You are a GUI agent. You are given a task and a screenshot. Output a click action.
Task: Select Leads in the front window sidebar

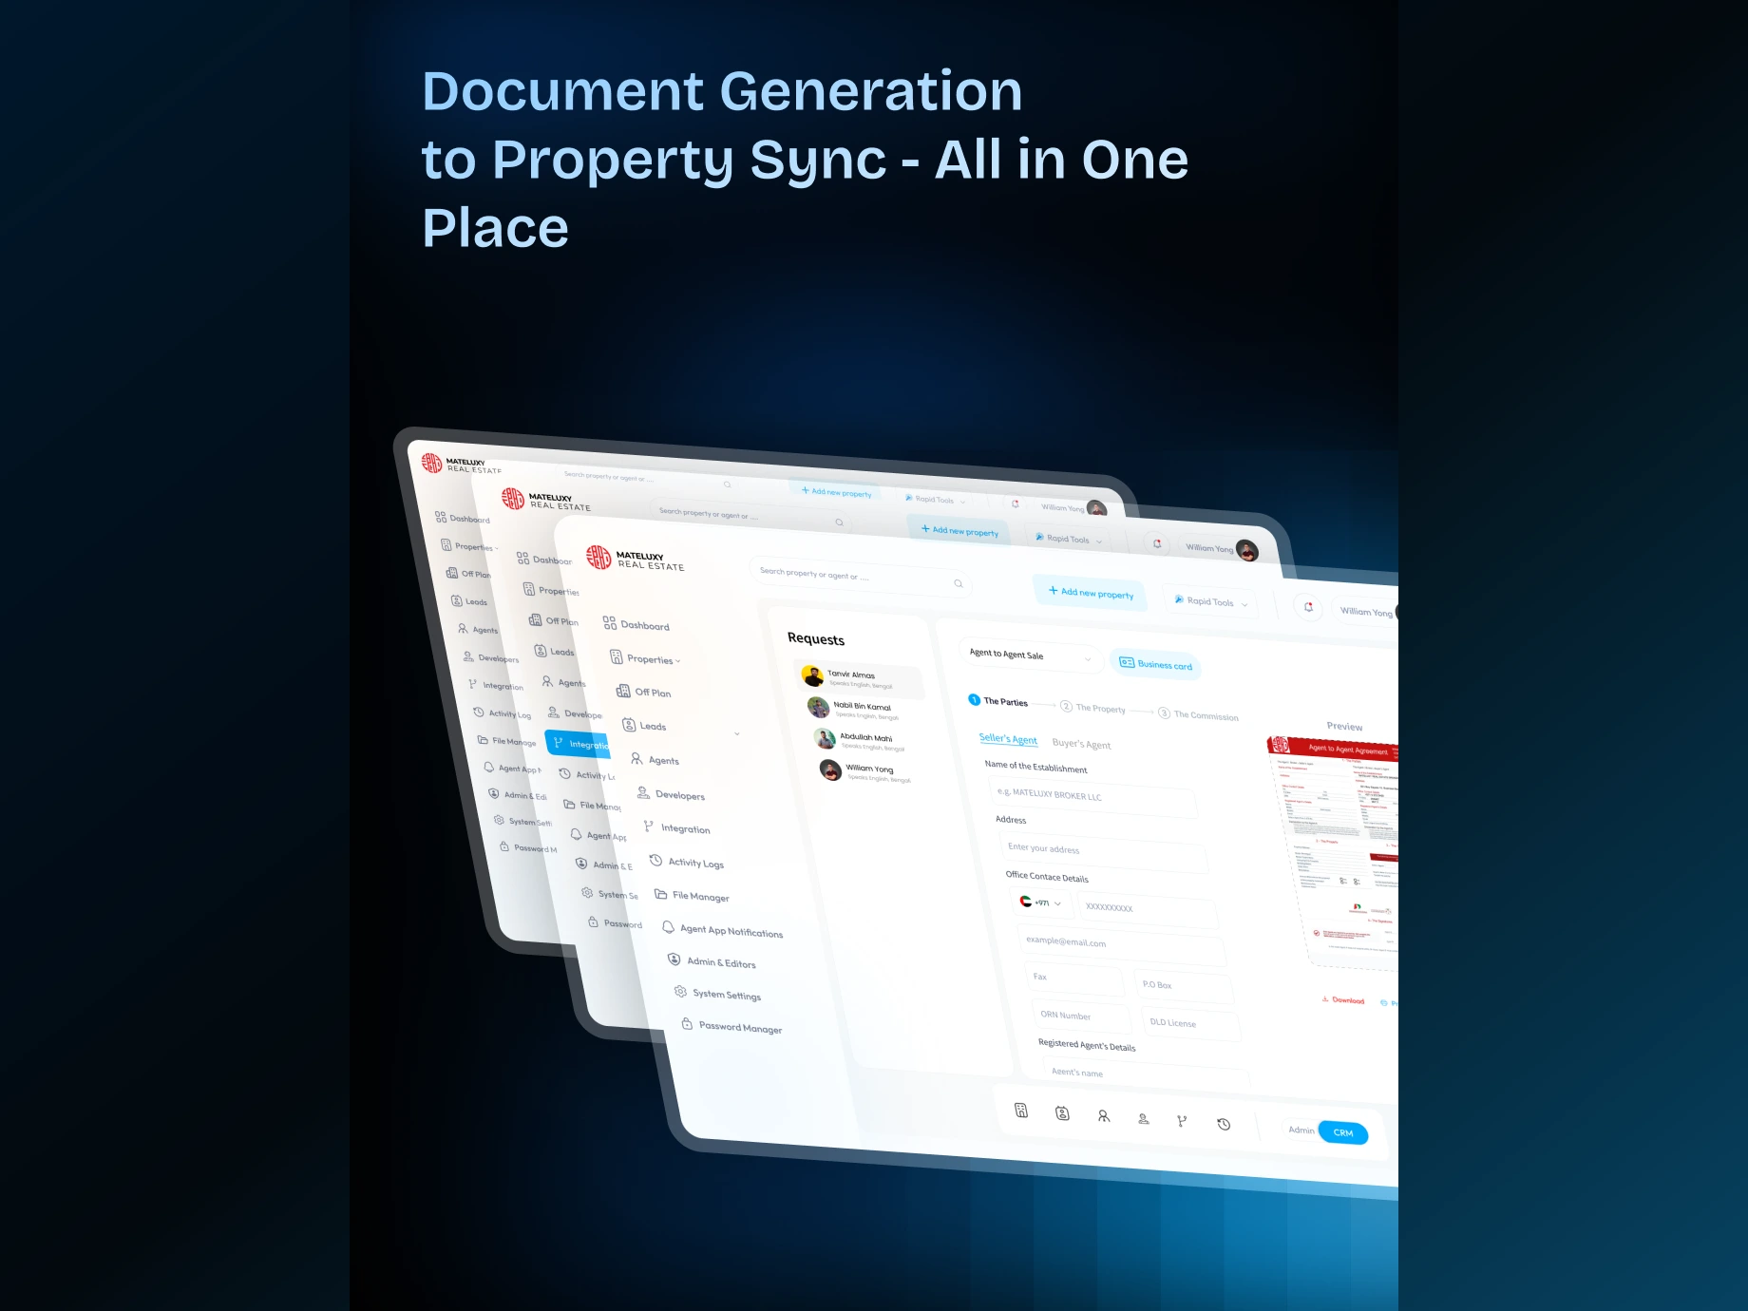644,726
